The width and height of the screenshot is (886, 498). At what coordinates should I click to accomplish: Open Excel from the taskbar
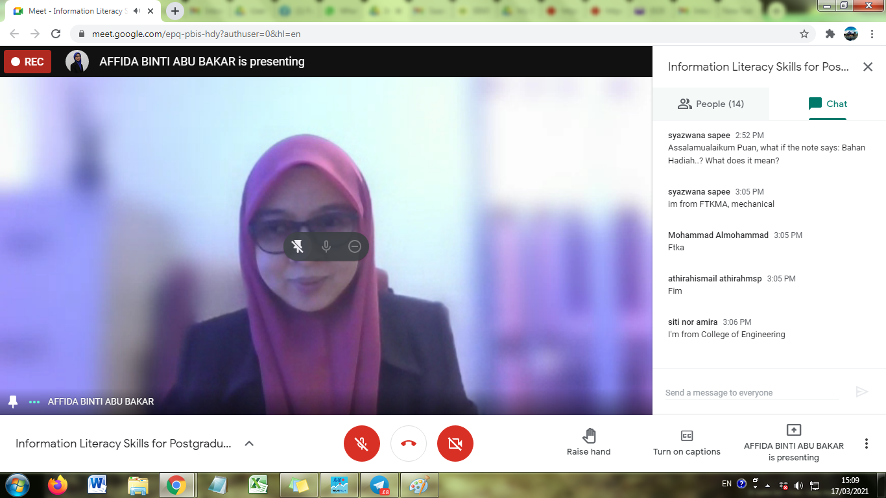259,484
